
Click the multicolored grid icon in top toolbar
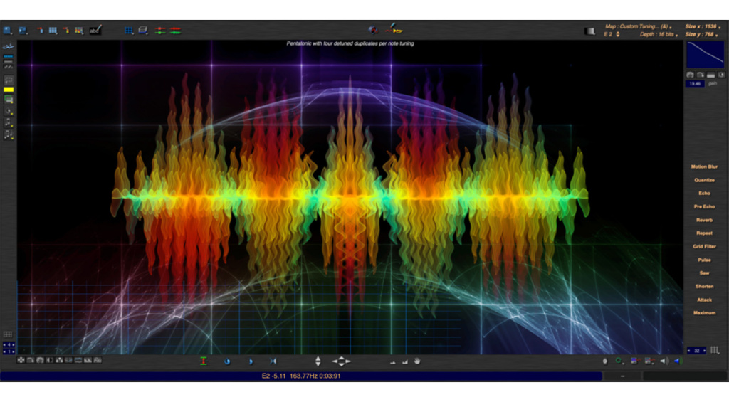79,31
